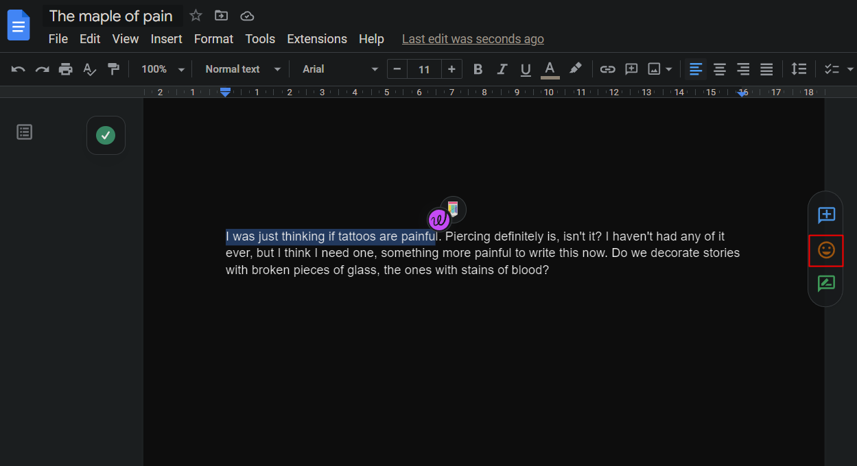This screenshot has width=857, height=466.
Task: Activate the paint format tool
Action: click(x=113, y=69)
